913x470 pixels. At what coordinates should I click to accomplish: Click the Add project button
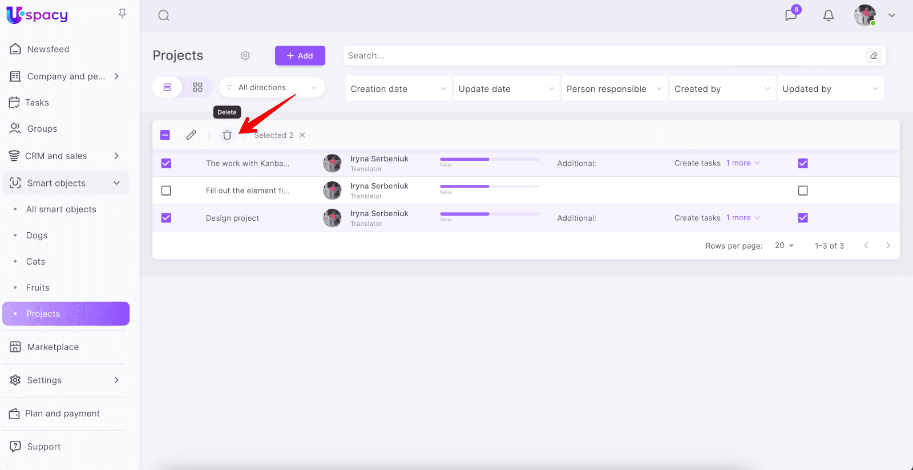point(300,56)
